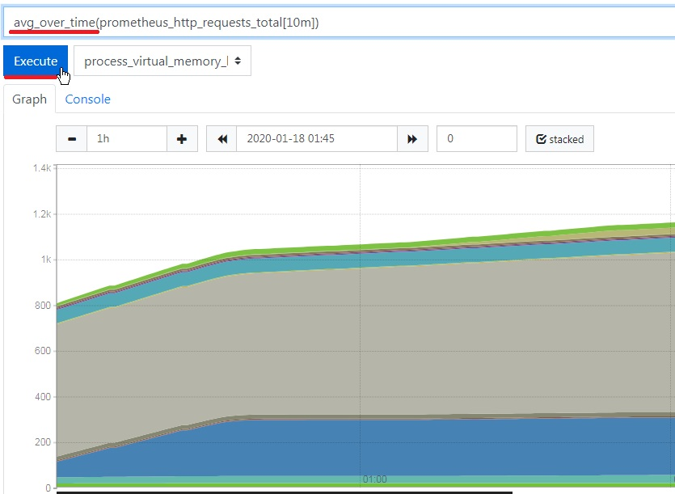Click the rewind double-arrow end time button

pyautogui.click(x=221, y=139)
